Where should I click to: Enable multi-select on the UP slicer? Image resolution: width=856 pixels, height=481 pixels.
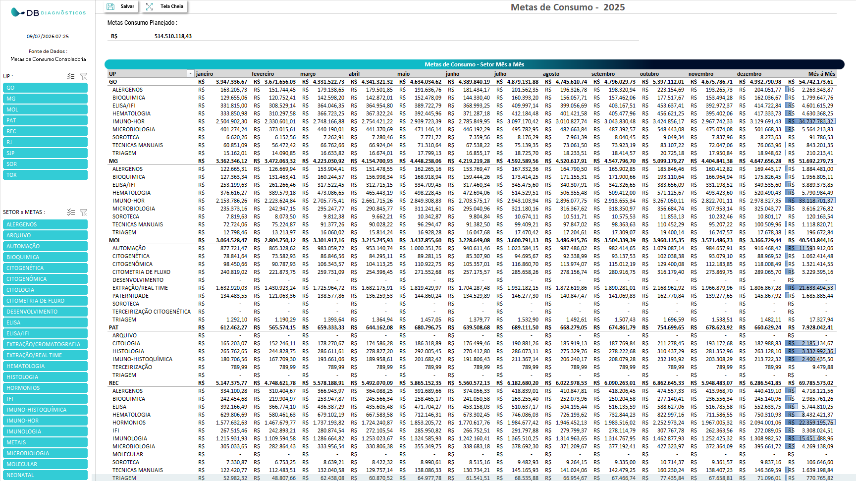pyautogui.click(x=71, y=76)
